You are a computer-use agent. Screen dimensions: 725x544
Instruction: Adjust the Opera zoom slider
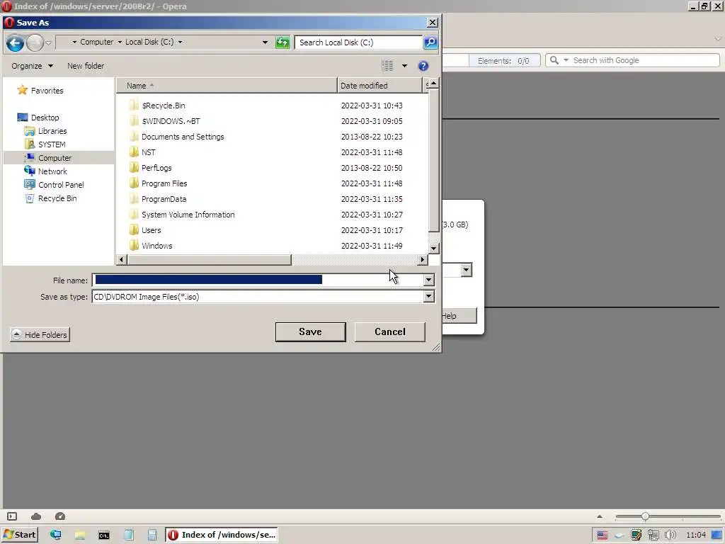tap(645, 516)
